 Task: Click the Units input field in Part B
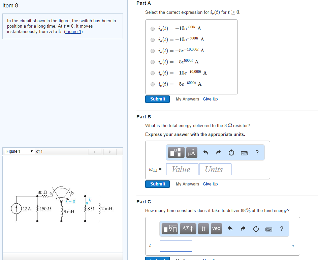[x=215, y=169]
